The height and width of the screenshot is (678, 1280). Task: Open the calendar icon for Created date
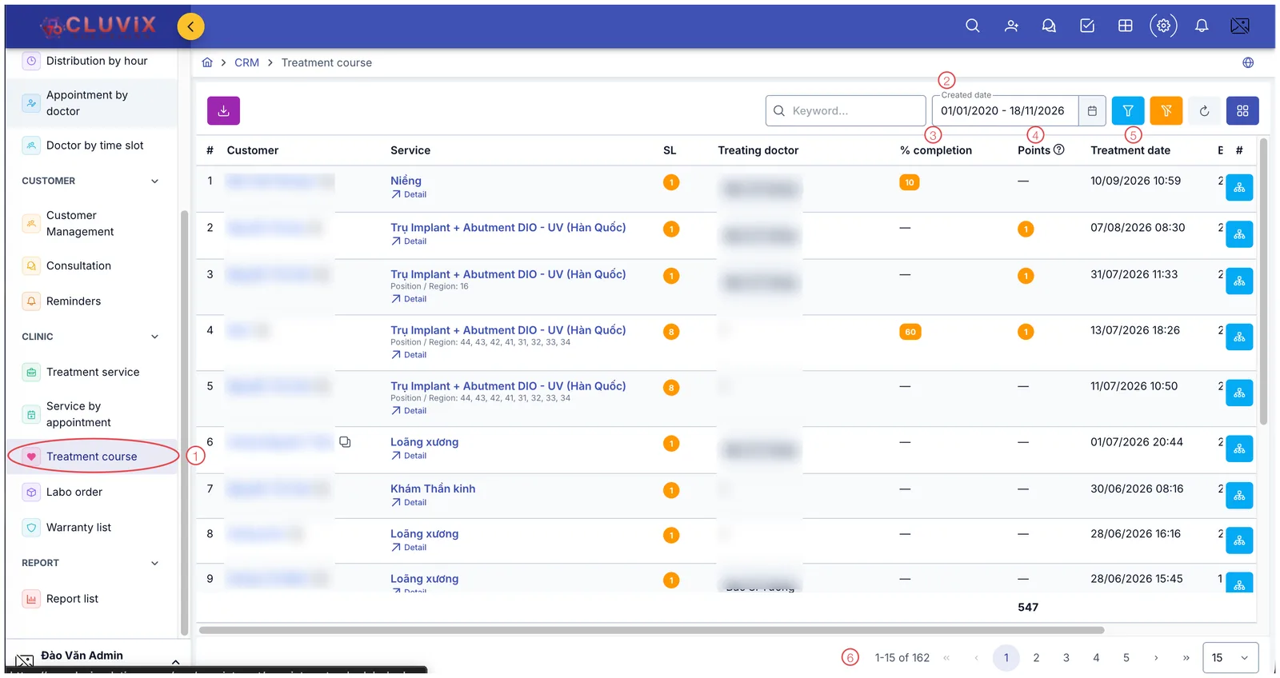pyautogui.click(x=1092, y=111)
